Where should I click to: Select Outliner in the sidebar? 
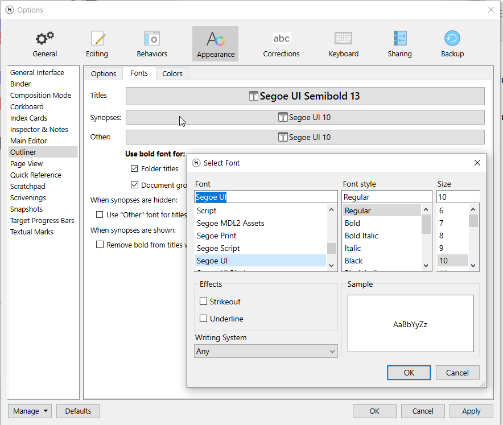(43, 152)
